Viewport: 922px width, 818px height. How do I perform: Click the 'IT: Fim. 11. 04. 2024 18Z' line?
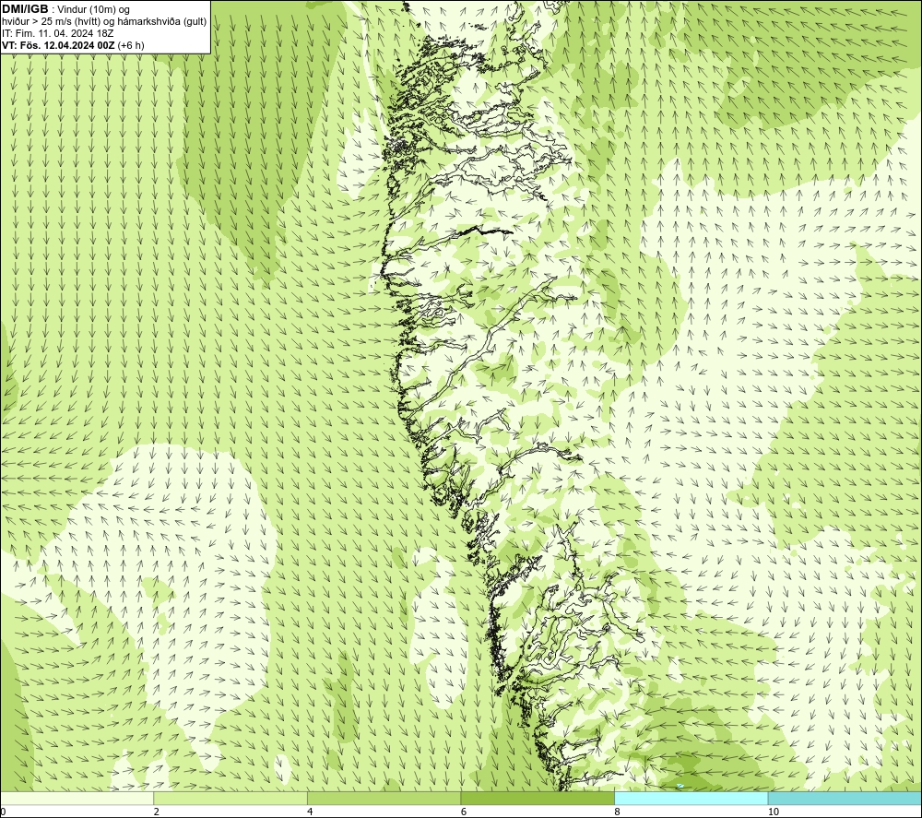click(57, 33)
